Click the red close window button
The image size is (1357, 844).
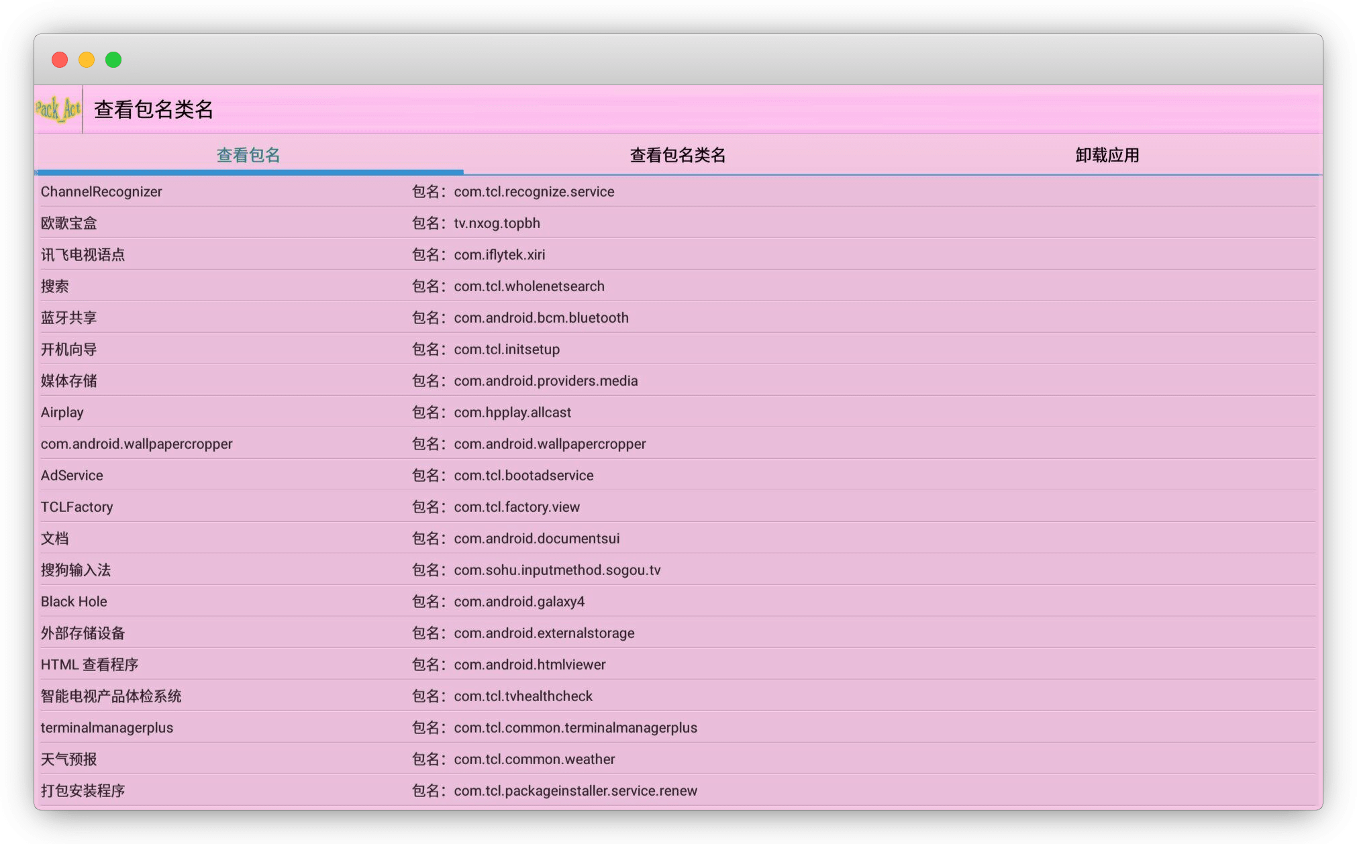[x=60, y=60]
